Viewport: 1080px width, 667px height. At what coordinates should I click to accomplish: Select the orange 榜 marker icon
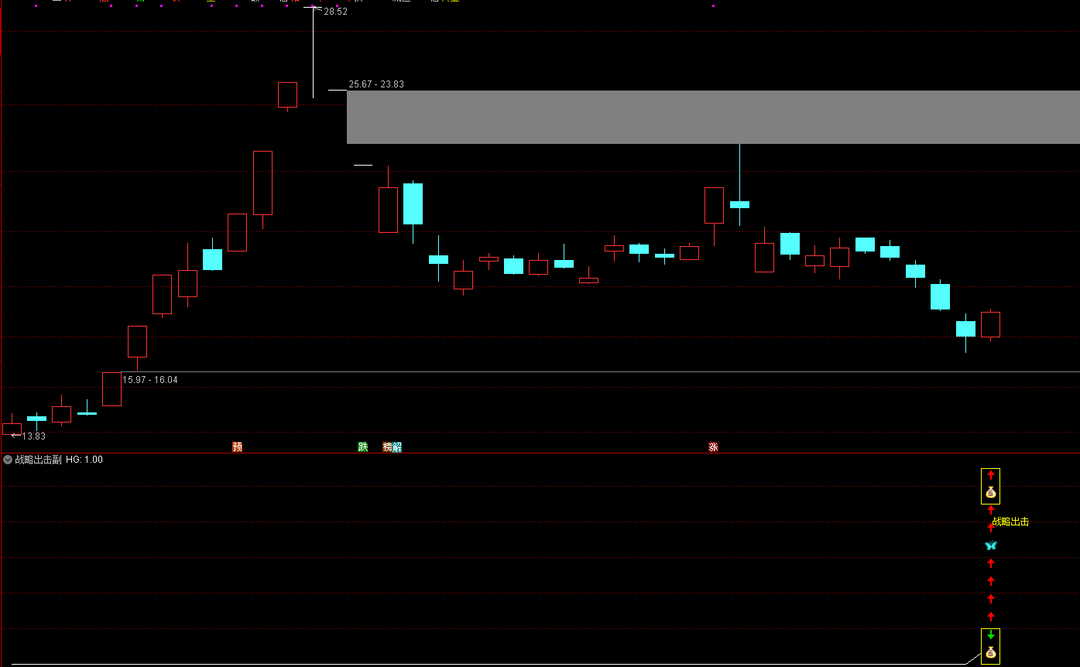pos(387,447)
